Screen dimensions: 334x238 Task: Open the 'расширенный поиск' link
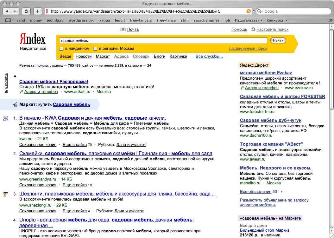pos(248,49)
